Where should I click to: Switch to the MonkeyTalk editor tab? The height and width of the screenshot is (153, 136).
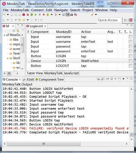[53, 73]
